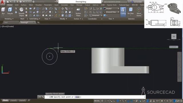Screen dimensions: 183x103
Task: Choose the Polygon tool in Draw panel
Action: [43, 15]
